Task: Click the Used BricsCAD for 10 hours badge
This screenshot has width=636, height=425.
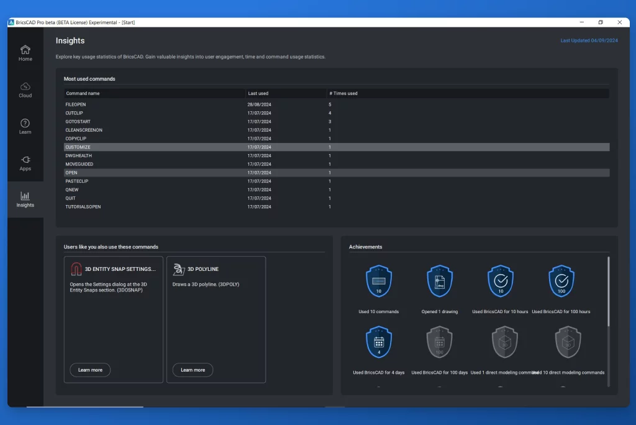Action: click(501, 281)
